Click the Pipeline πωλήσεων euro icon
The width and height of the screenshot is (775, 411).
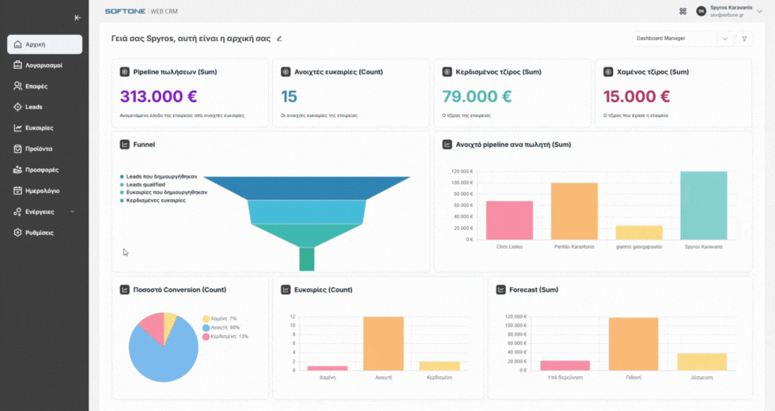[x=124, y=72]
